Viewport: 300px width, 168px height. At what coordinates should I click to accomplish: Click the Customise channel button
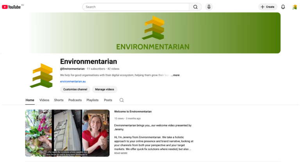pyautogui.click(x=75, y=89)
